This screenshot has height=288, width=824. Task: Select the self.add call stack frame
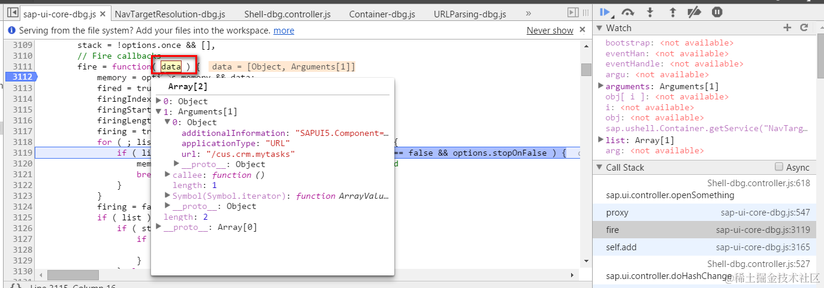click(704, 247)
